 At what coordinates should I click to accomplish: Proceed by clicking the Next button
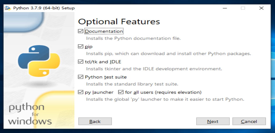213,121
